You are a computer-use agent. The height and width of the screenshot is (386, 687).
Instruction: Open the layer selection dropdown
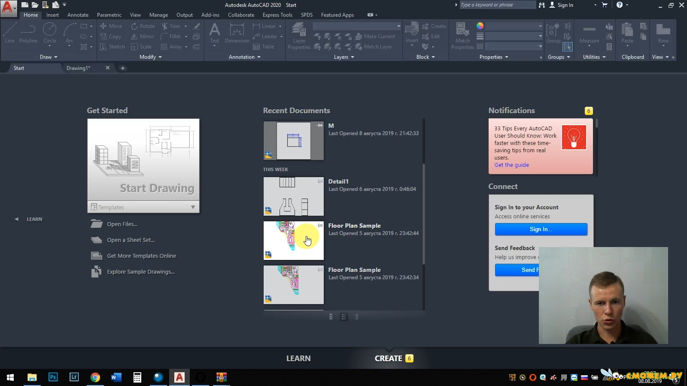point(357,26)
